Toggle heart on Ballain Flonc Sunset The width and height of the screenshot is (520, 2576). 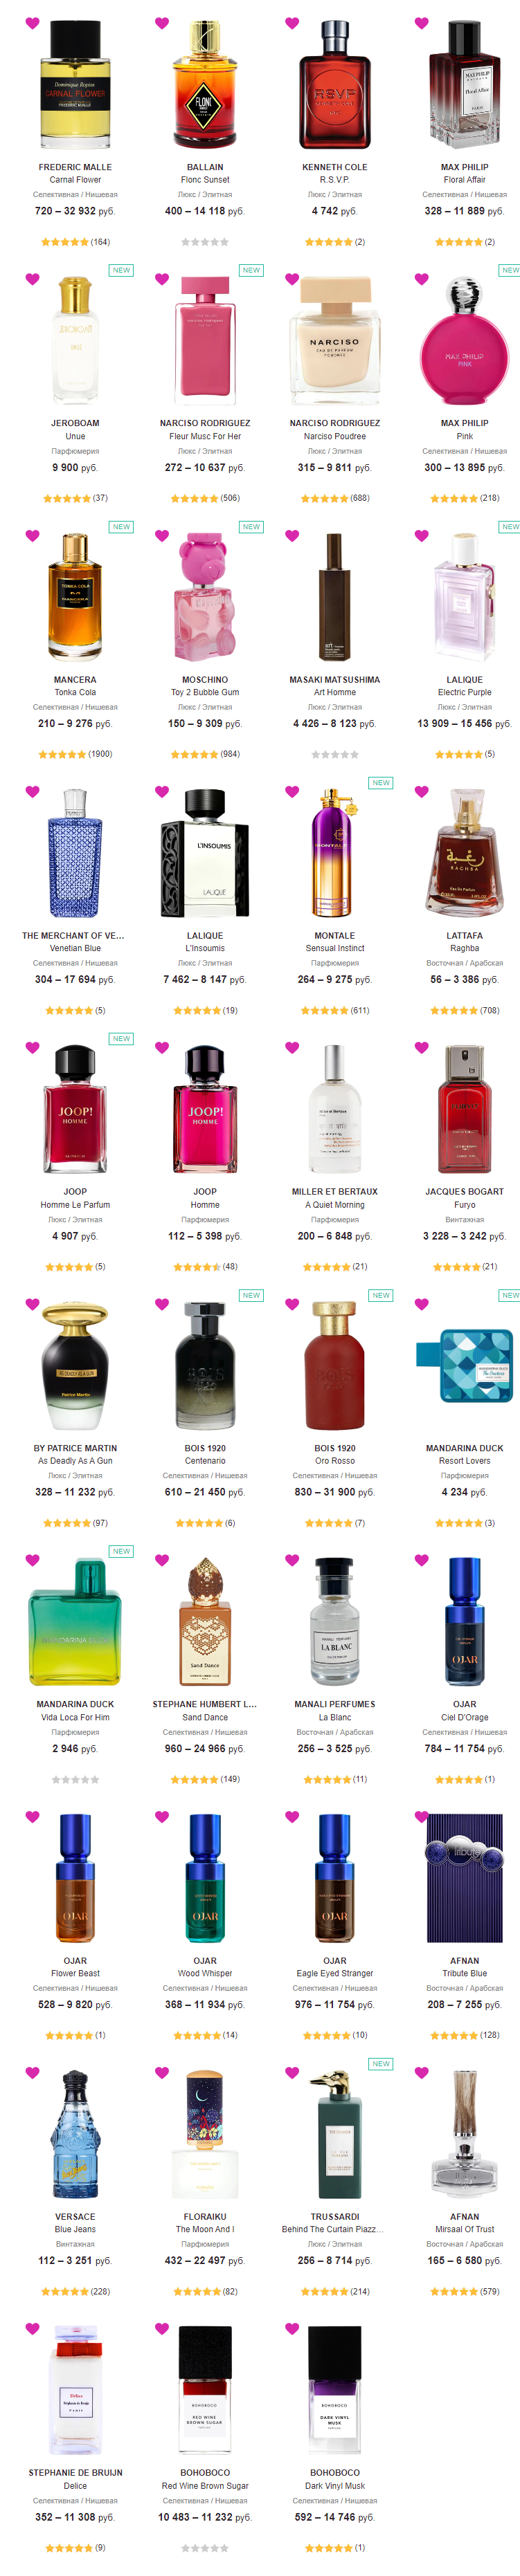[x=162, y=23]
